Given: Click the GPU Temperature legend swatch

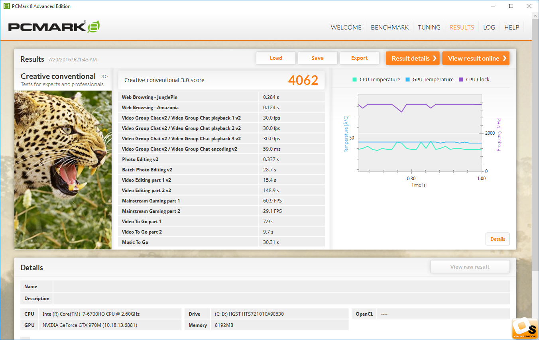Looking at the screenshot, I should coord(407,79).
